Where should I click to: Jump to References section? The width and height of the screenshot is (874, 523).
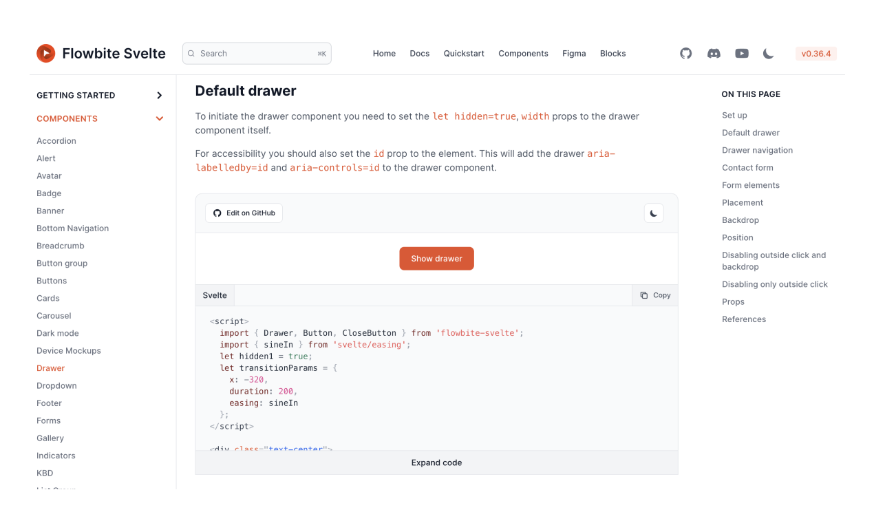pos(744,319)
